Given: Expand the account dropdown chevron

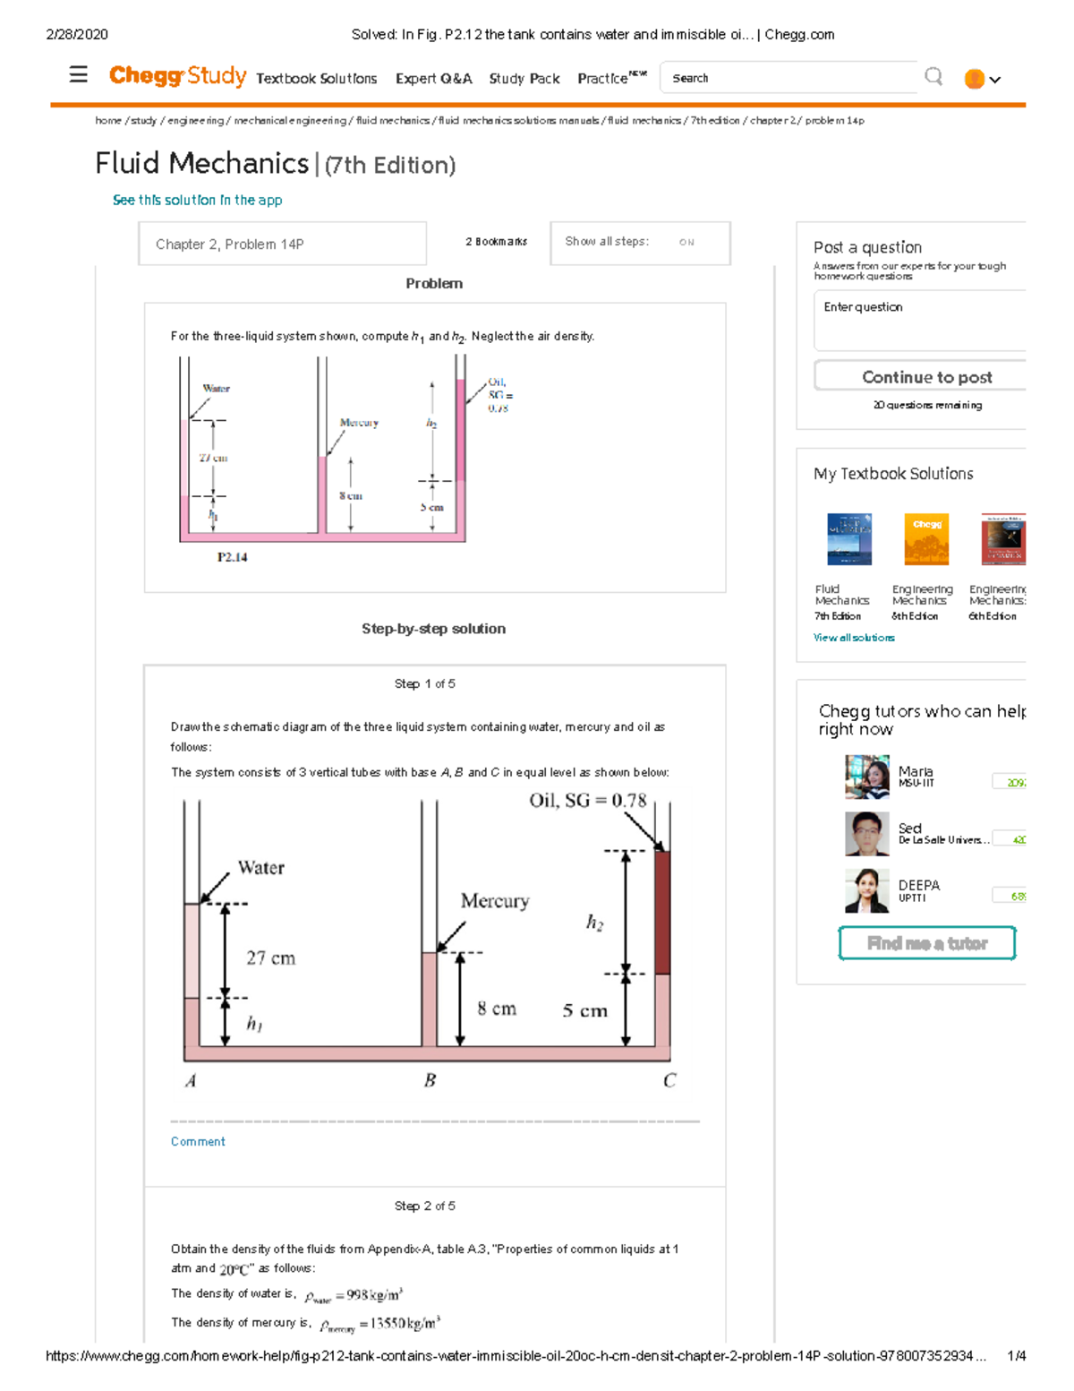Looking at the screenshot, I should pyautogui.click(x=994, y=81).
